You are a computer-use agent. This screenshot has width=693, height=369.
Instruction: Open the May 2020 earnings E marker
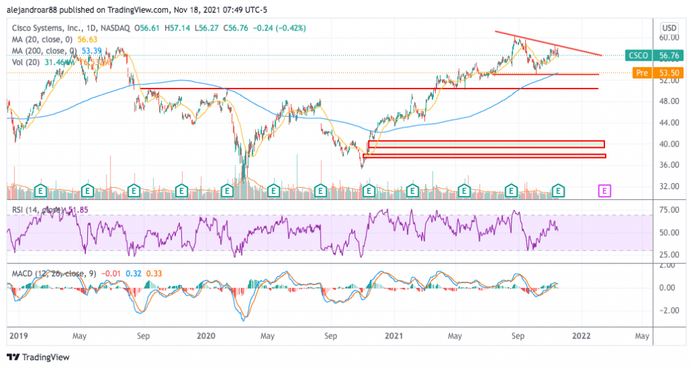273,191
